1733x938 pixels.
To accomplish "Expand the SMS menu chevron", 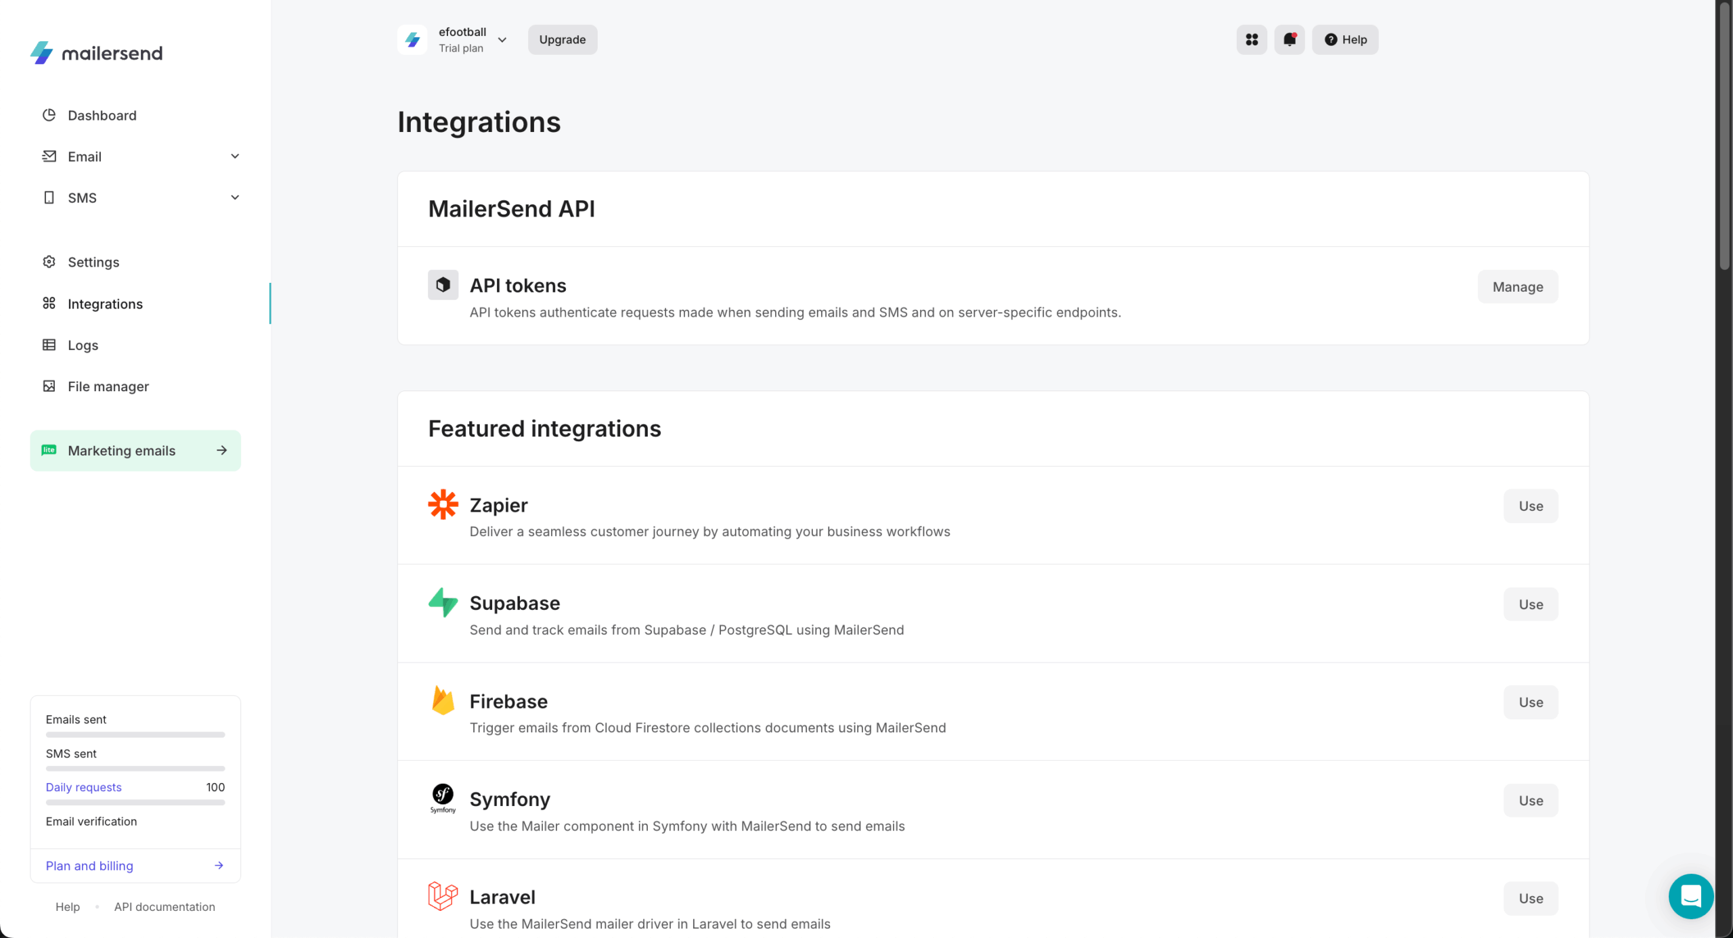I will (x=235, y=198).
